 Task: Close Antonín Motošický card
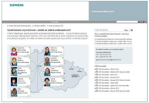coord(63,58)
